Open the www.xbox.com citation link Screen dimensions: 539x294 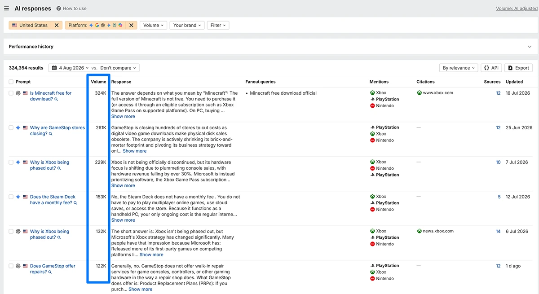point(438,93)
